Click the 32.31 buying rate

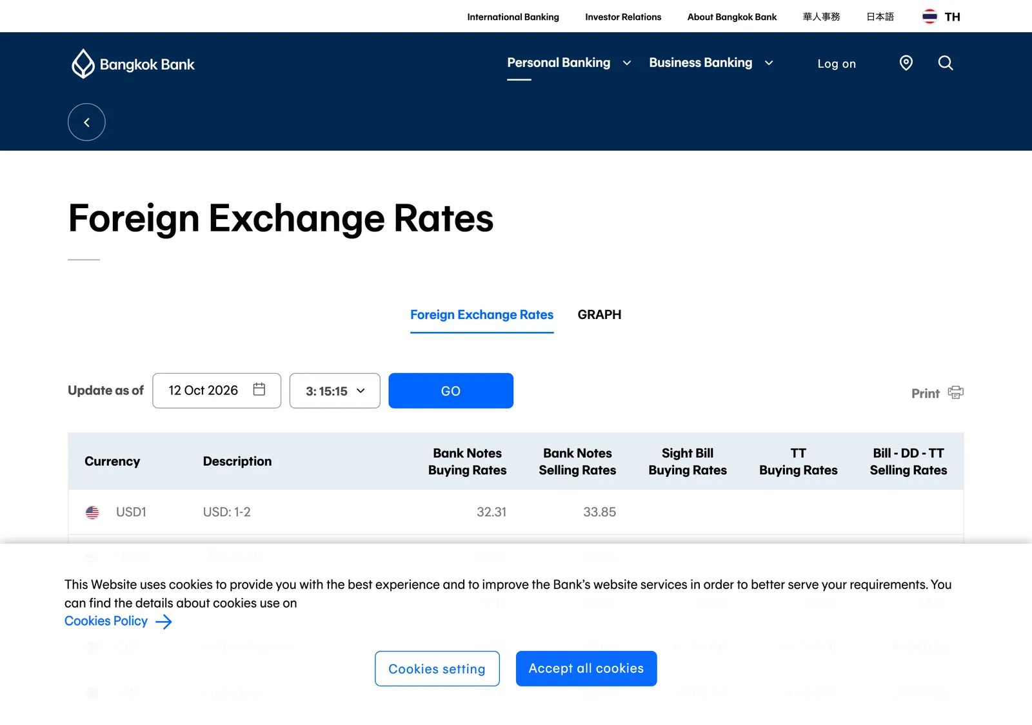point(491,512)
